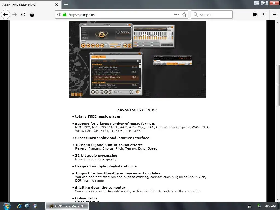The width and height of the screenshot is (280, 210).
Task: Bookmark this page with the star icon
Action: 184,15
